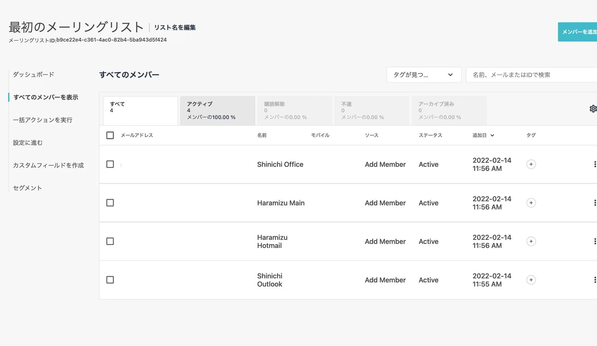Click the name Haramizu Main

pos(281,203)
